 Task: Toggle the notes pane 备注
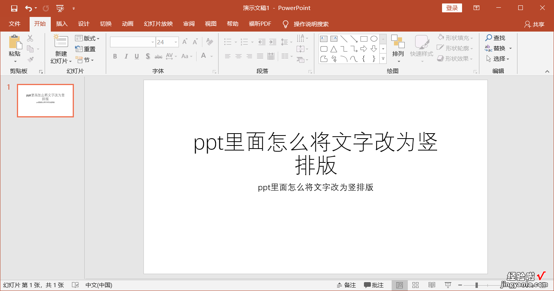(346, 285)
